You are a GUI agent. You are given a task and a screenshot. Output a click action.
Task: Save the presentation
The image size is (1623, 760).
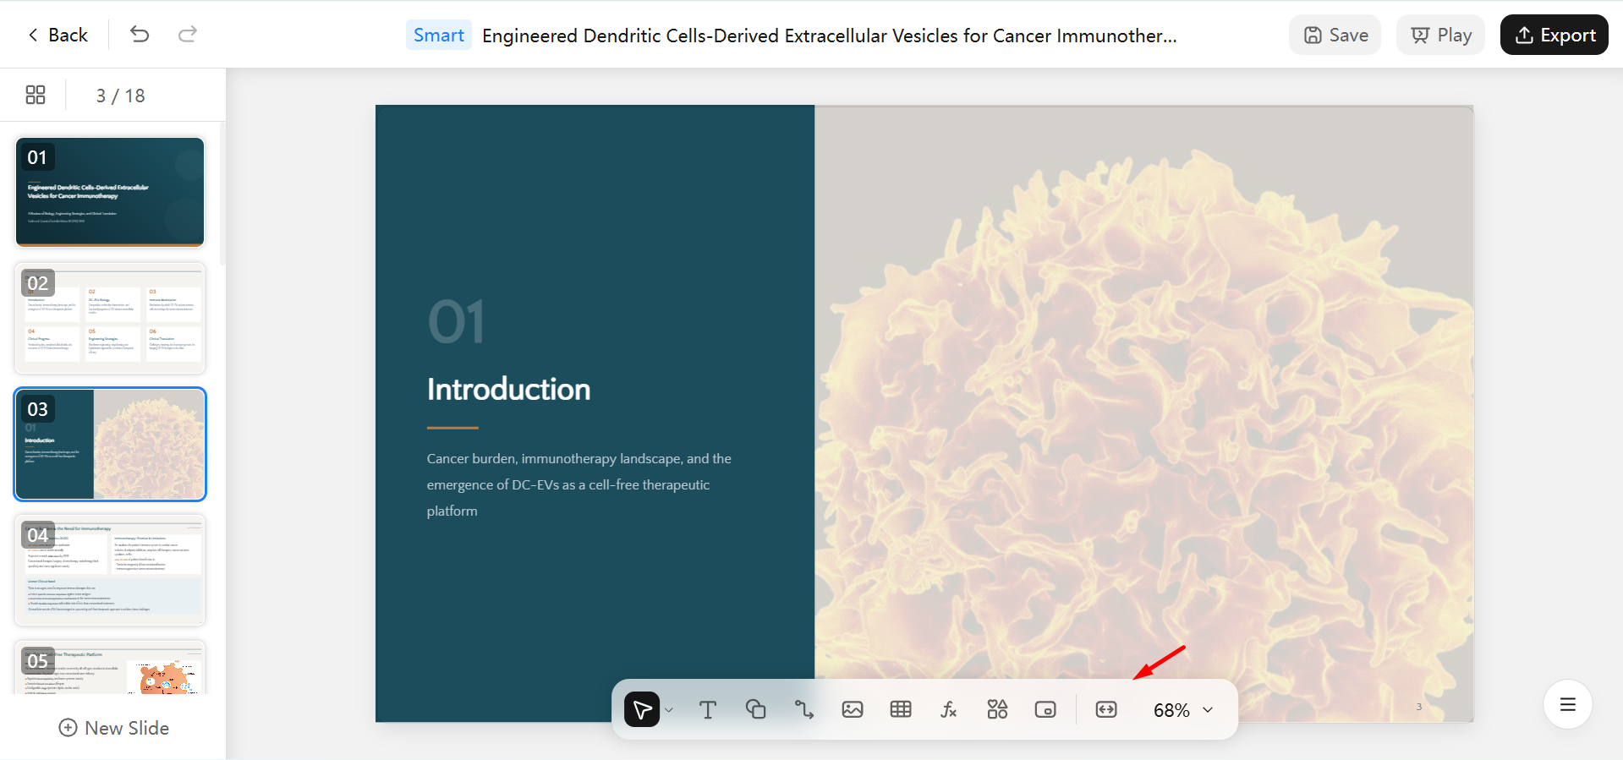(1335, 35)
